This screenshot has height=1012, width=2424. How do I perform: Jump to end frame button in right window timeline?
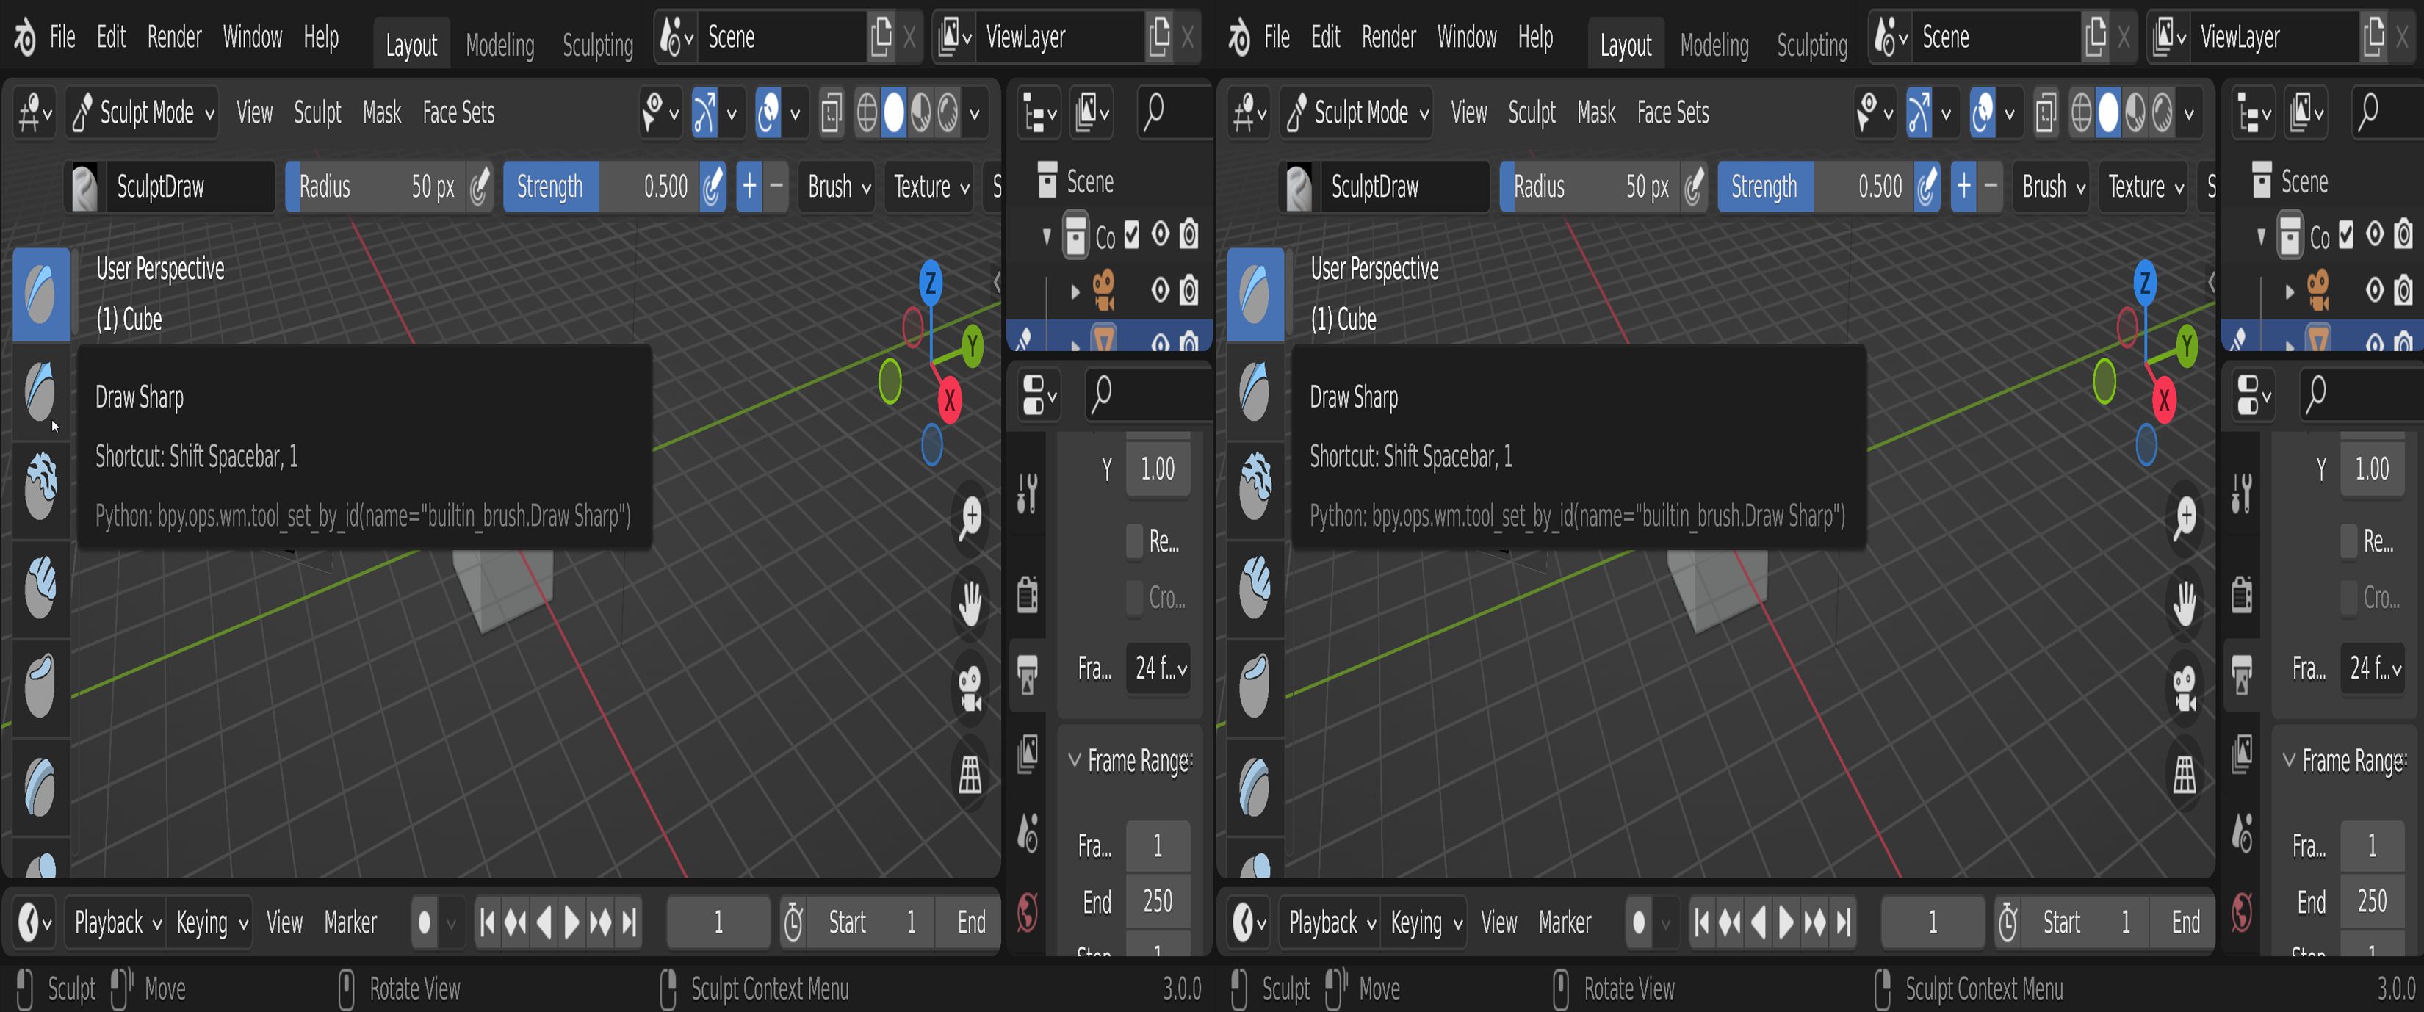pos(1844,922)
